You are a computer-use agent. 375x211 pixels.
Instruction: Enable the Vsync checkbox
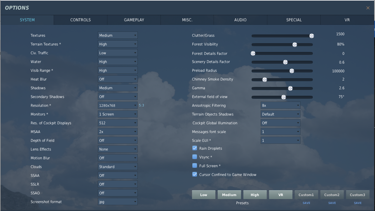[195, 157]
